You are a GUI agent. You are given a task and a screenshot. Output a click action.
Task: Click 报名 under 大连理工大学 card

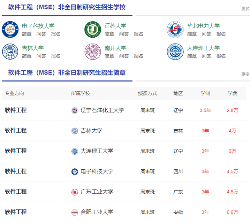click(221, 56)
